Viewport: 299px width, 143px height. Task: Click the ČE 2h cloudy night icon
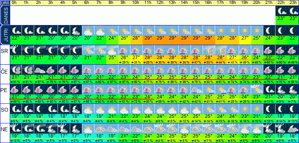pos(40,70)
